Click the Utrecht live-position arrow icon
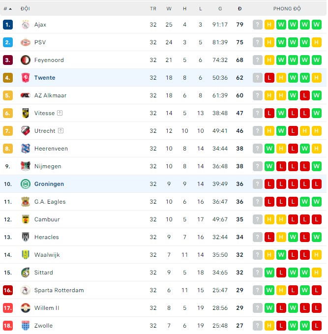The width and height of the screenshot is (328, 334). (60, 131)
